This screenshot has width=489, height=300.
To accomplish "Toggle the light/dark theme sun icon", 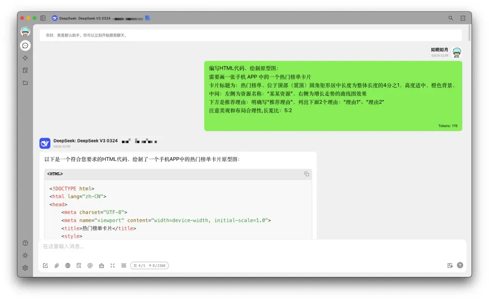I will click(25, 256).
